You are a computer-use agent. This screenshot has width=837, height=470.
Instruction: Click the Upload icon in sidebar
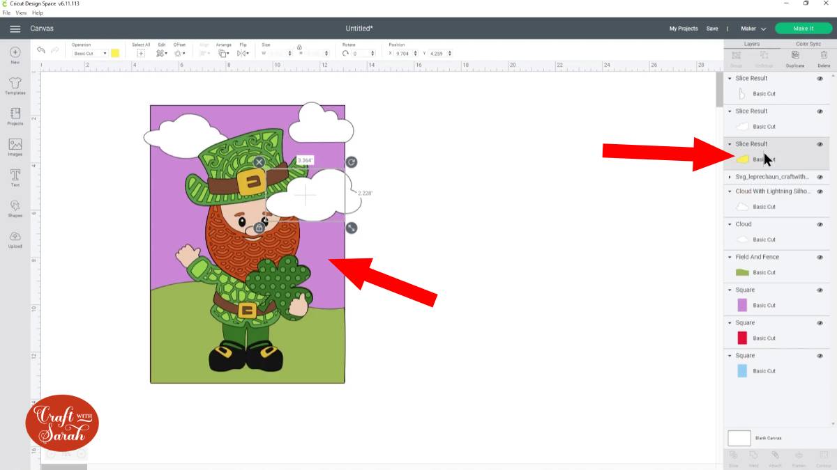tap(15, 238)
